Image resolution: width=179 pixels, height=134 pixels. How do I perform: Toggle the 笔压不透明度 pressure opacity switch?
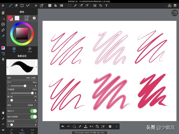pos(34,117)
